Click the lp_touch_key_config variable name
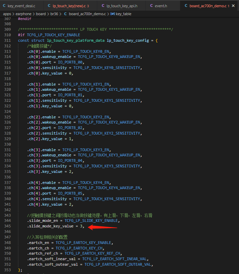Screen dimensions: 239x274 pos(128,40)
